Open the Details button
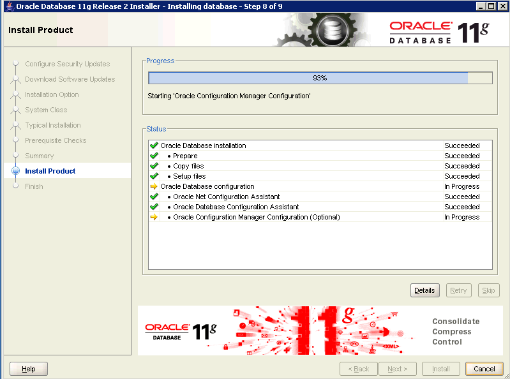This screenshot has width=510, height=379. point(424,290)
